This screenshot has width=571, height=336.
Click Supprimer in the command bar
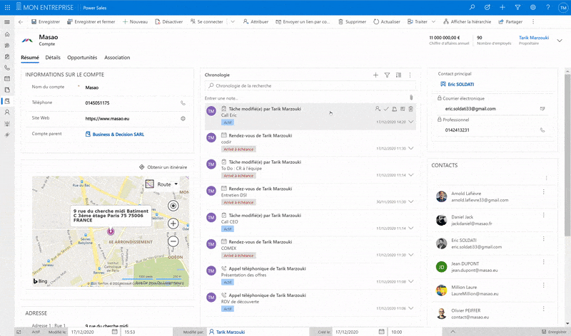click(352, 22)
